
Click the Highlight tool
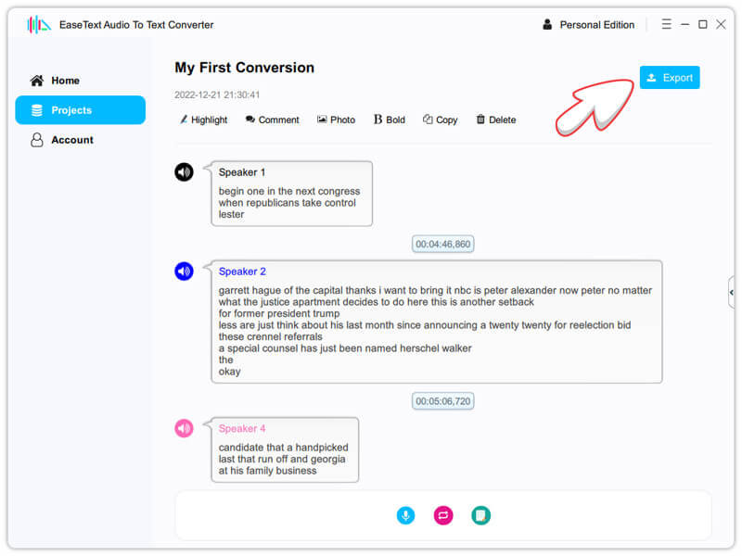(203, 120)
